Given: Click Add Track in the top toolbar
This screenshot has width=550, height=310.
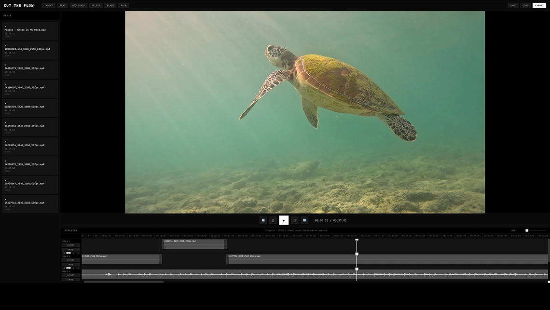Looking at the screenshot, I should [78, 5].
